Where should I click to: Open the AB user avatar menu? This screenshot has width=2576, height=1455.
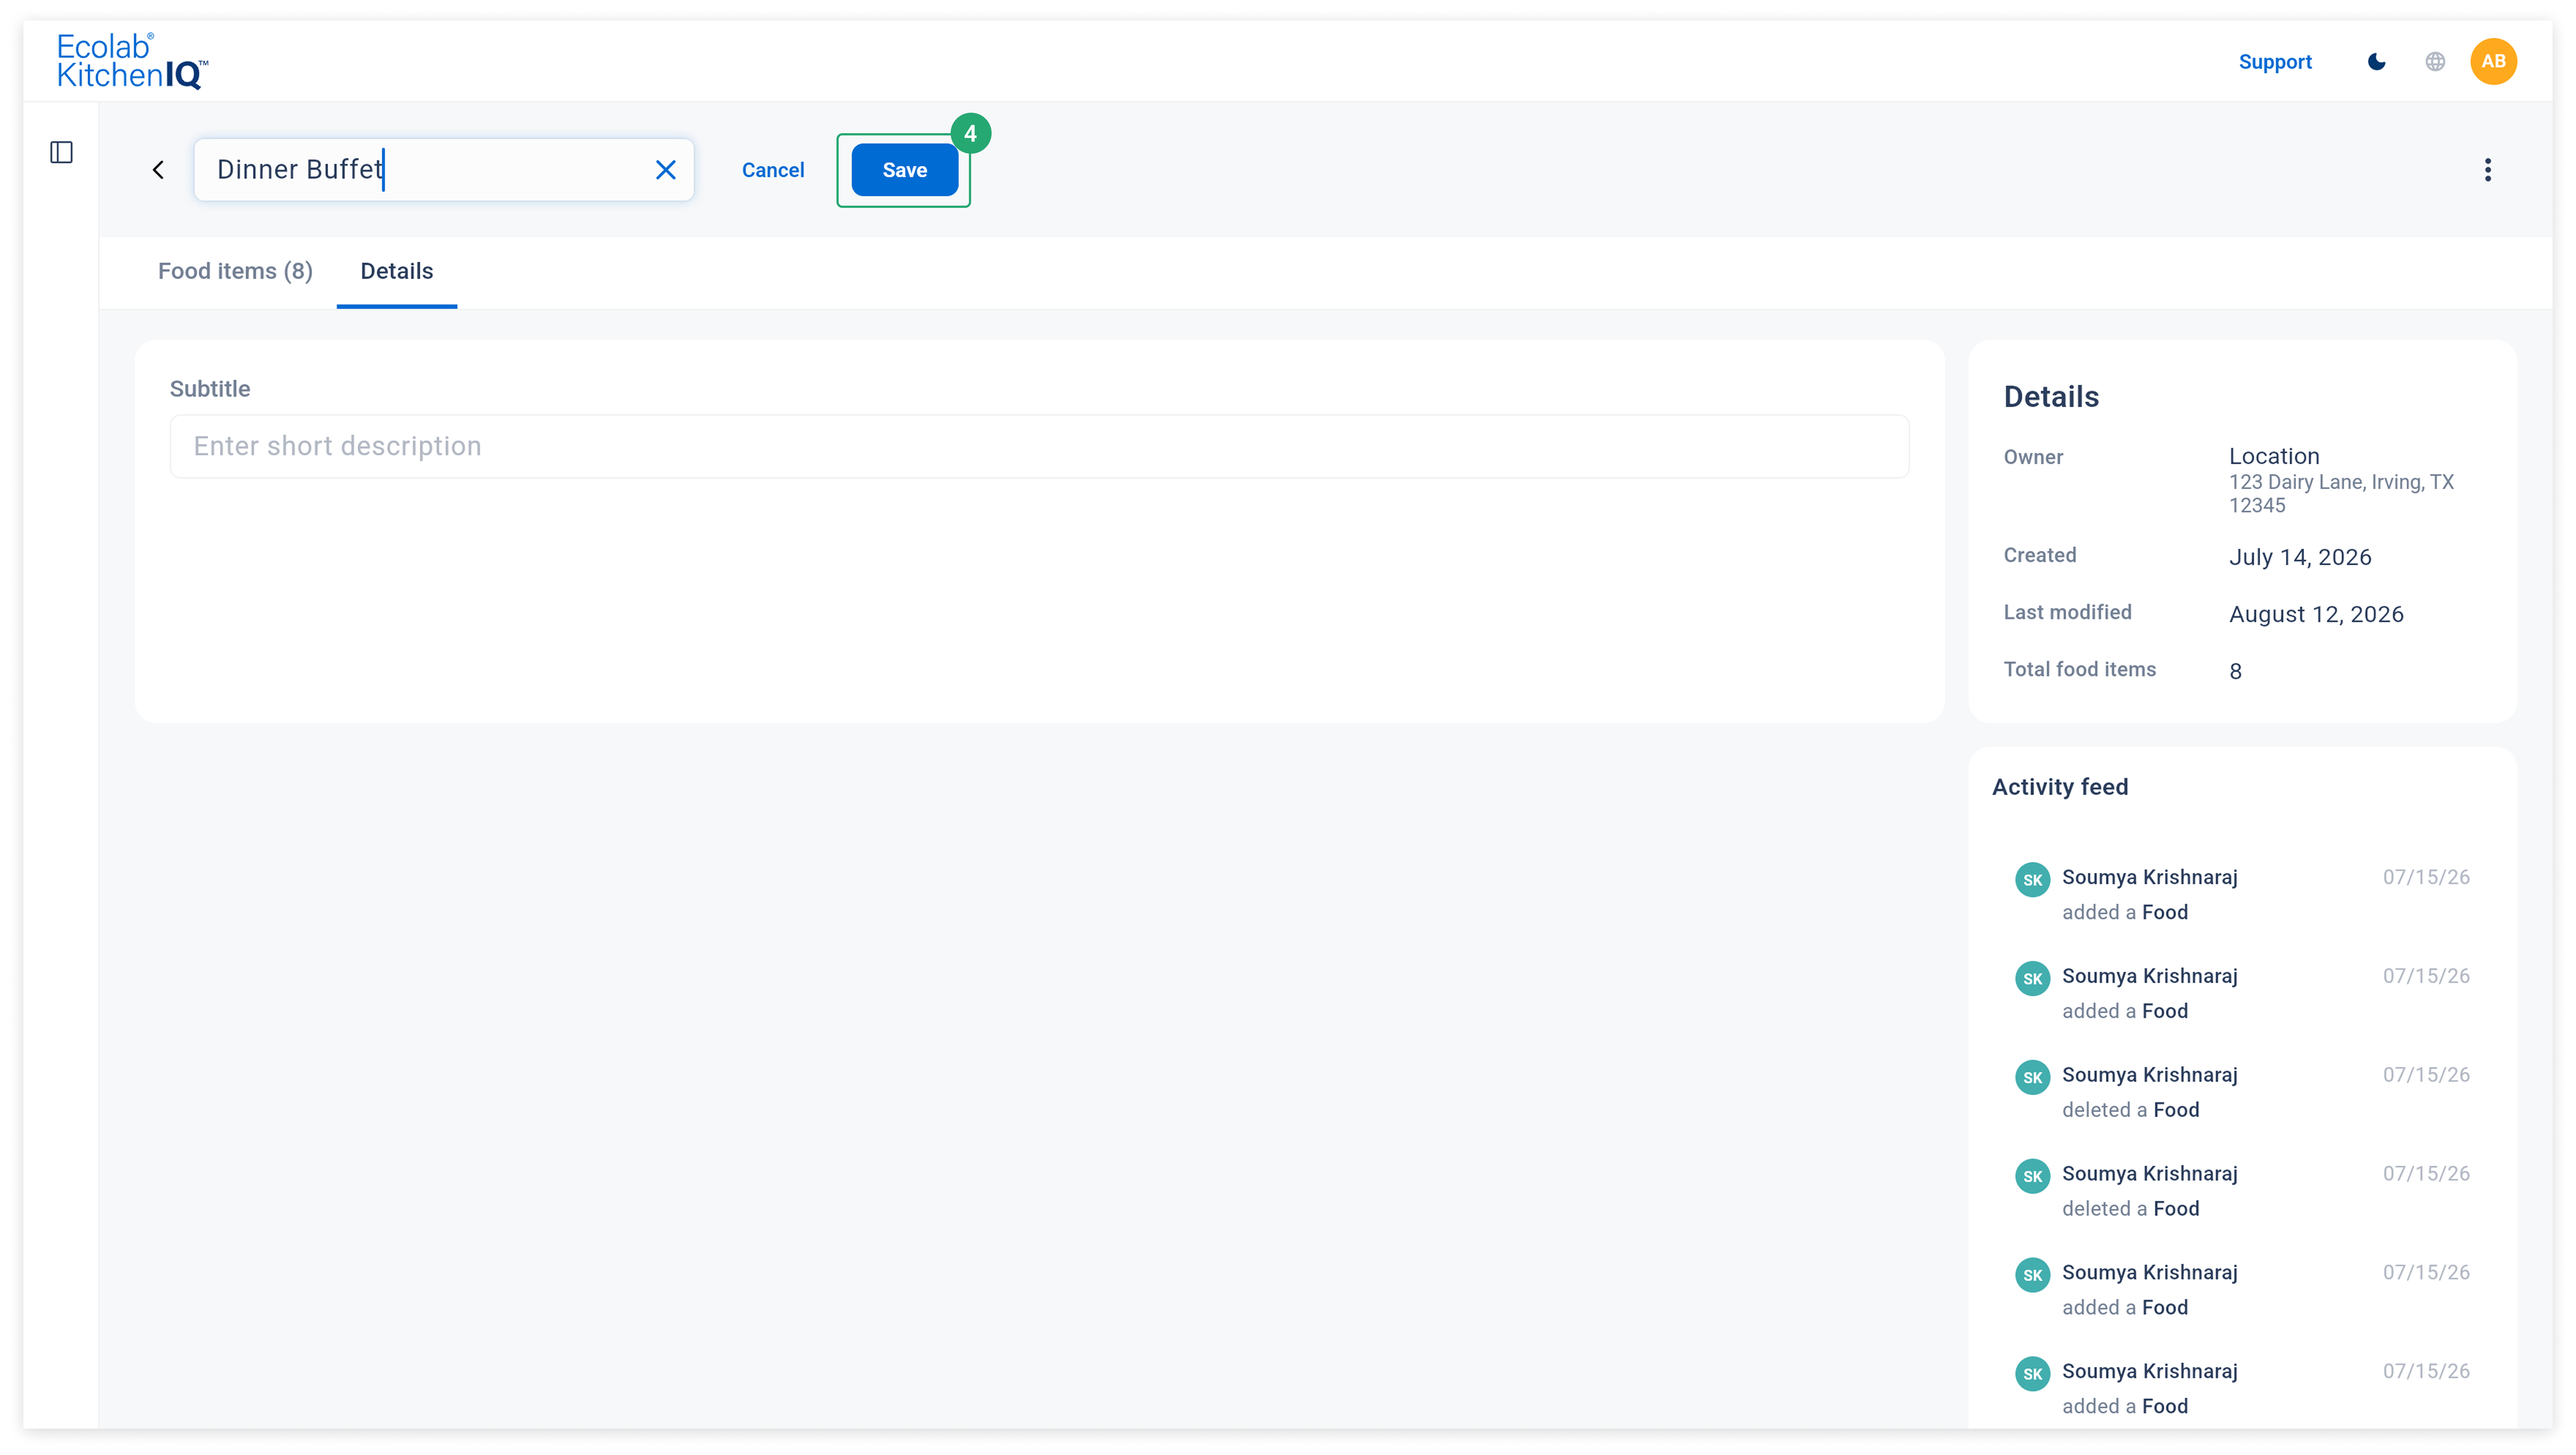(x=2493, y=62)
